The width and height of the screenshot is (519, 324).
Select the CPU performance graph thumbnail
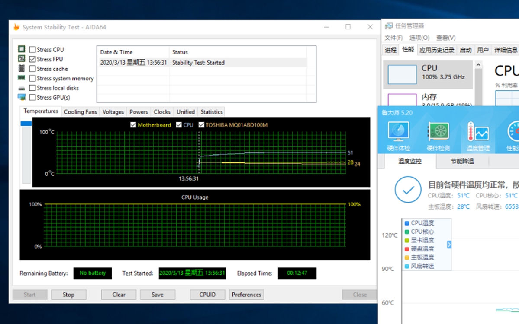(402, 74)
